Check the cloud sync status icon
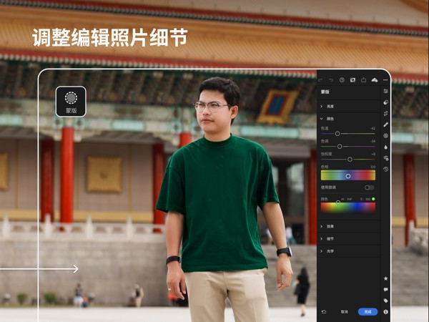 375,80
